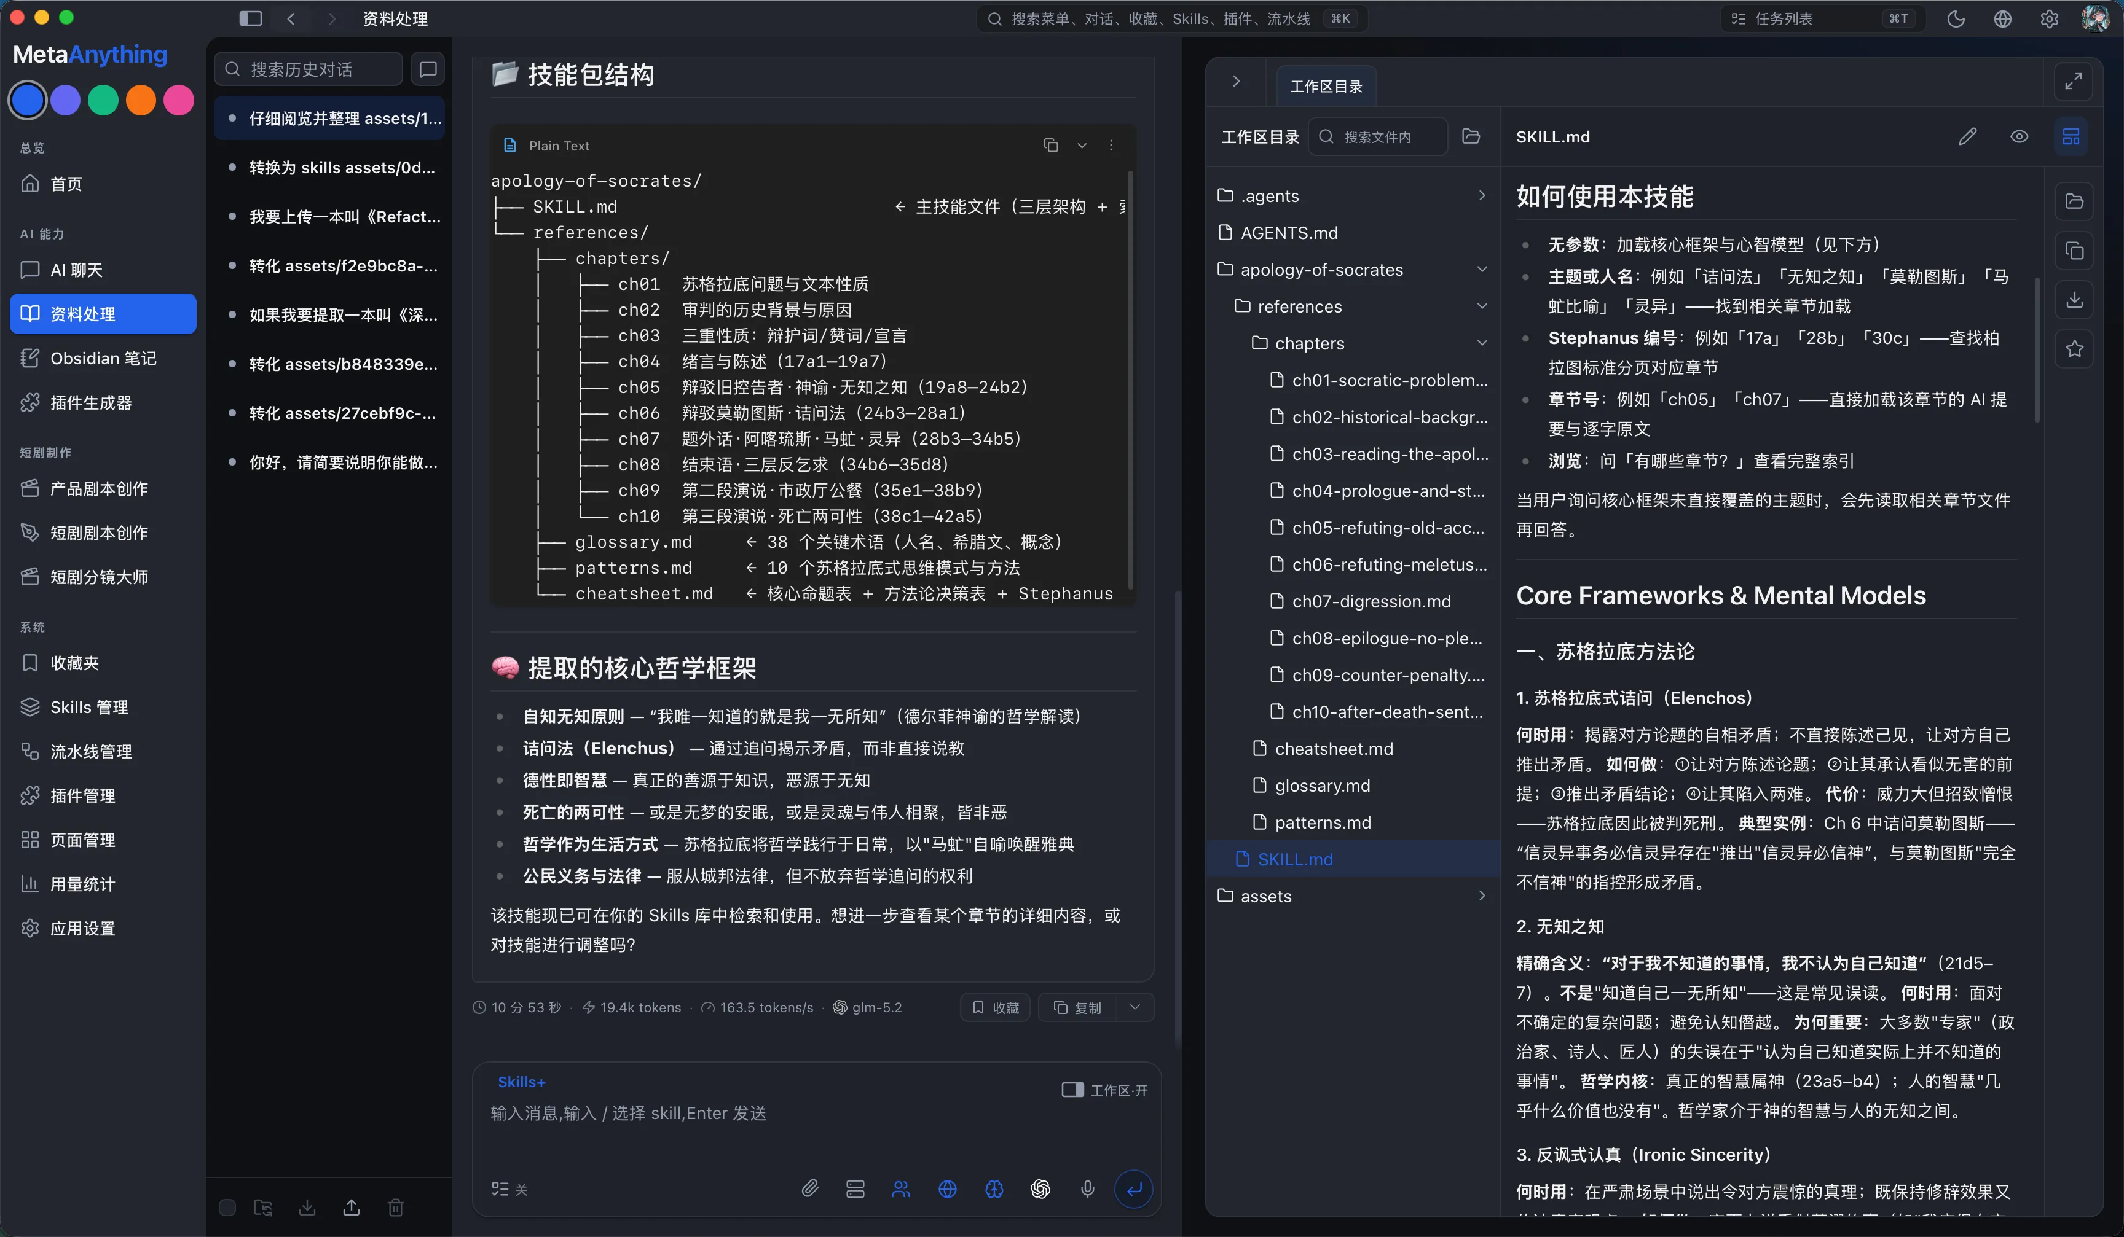Switch to the 工作区目录 tab
This screenshot has height=1237, width=2124.
(x=1326, y=86)
